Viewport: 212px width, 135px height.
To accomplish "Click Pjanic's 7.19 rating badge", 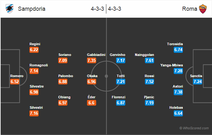I will click(149, 103).
